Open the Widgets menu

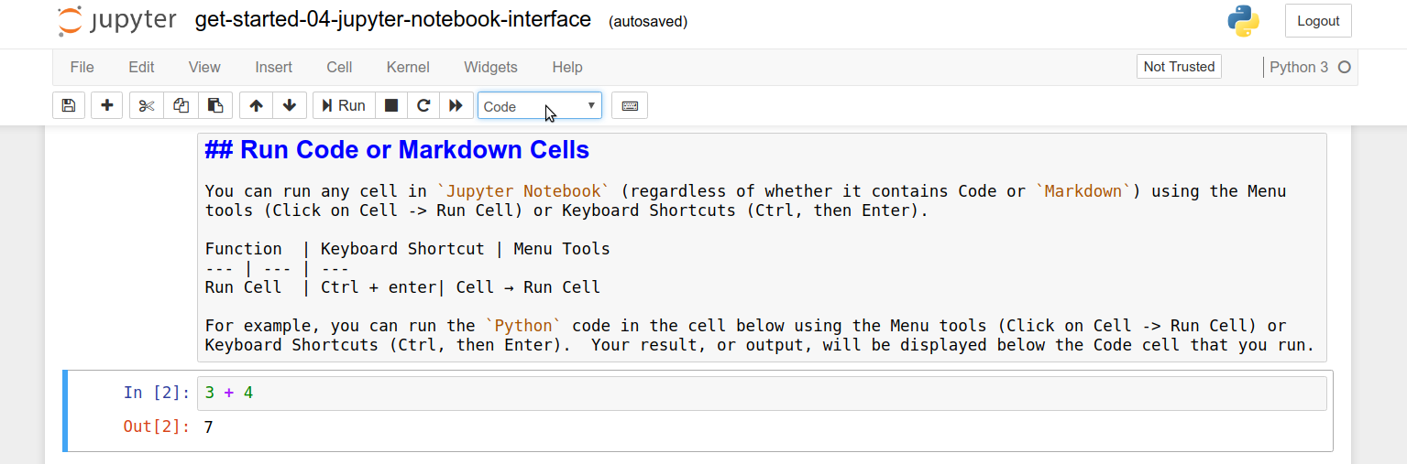coord(490,67)
